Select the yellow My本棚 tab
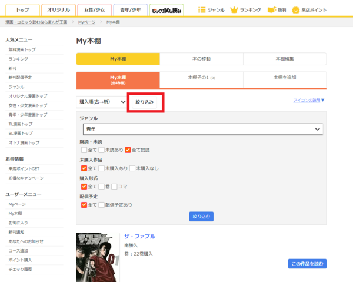 pos(118,59)
